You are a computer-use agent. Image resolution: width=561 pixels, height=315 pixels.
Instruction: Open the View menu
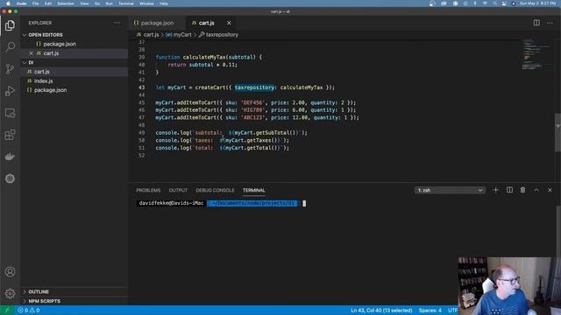point(84,3)
